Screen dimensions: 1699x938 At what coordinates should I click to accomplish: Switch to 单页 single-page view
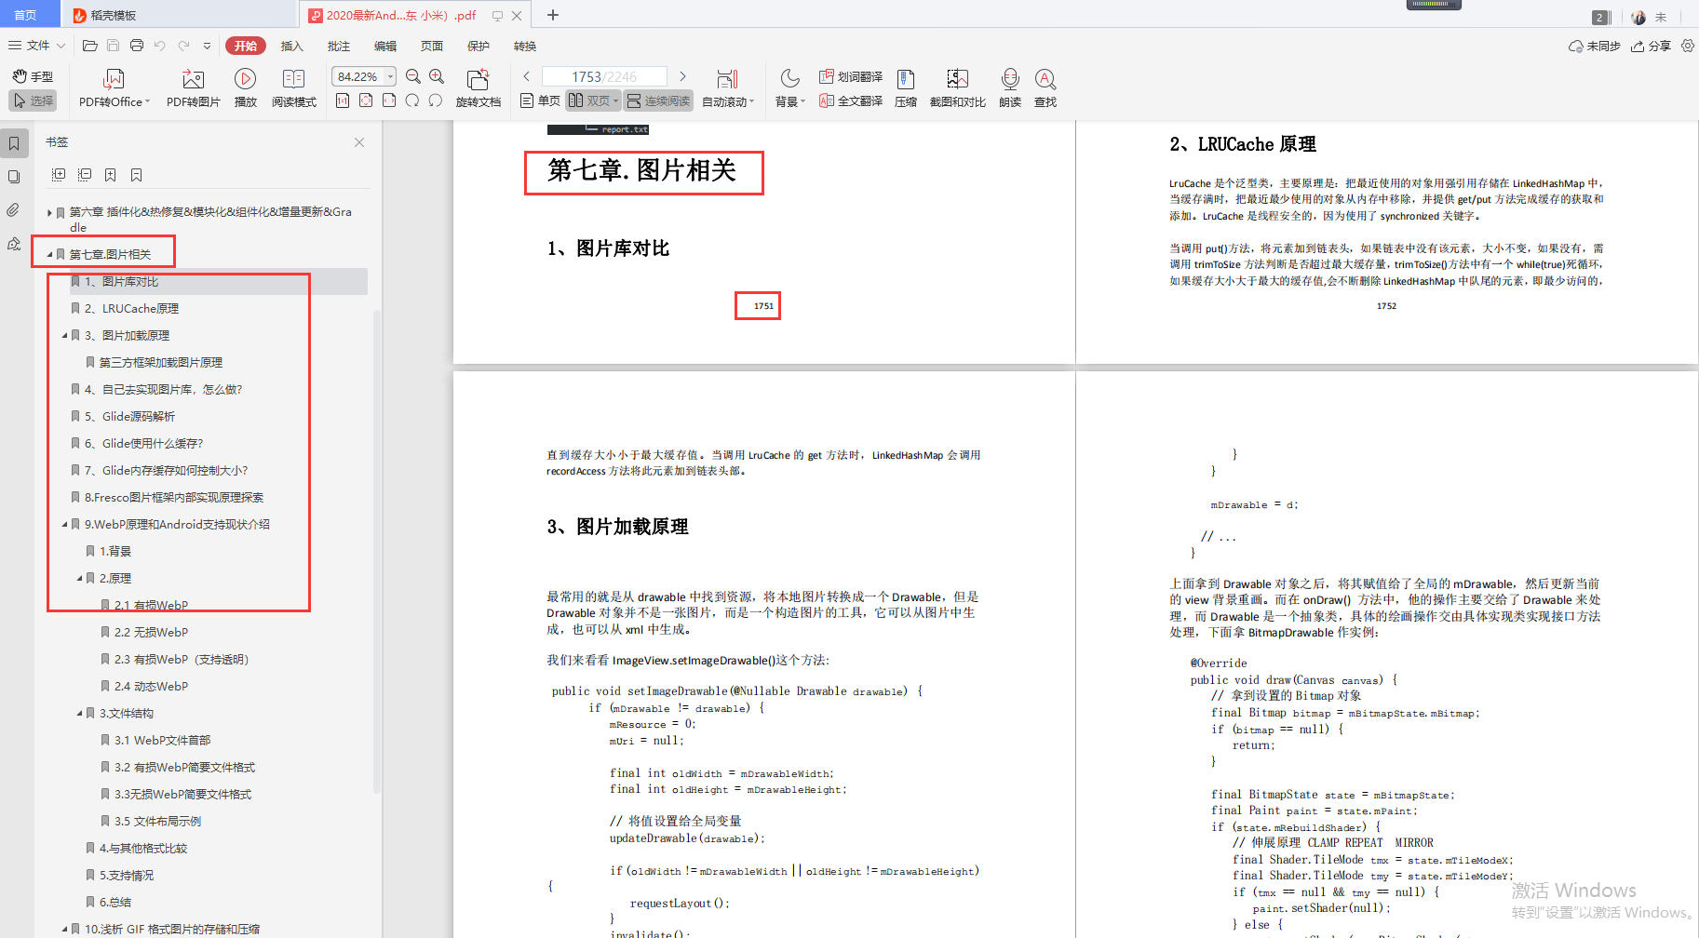540,100
